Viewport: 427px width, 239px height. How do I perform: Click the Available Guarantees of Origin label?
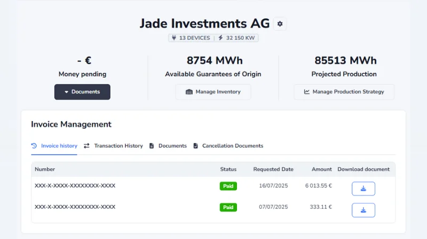pos(213,74)
